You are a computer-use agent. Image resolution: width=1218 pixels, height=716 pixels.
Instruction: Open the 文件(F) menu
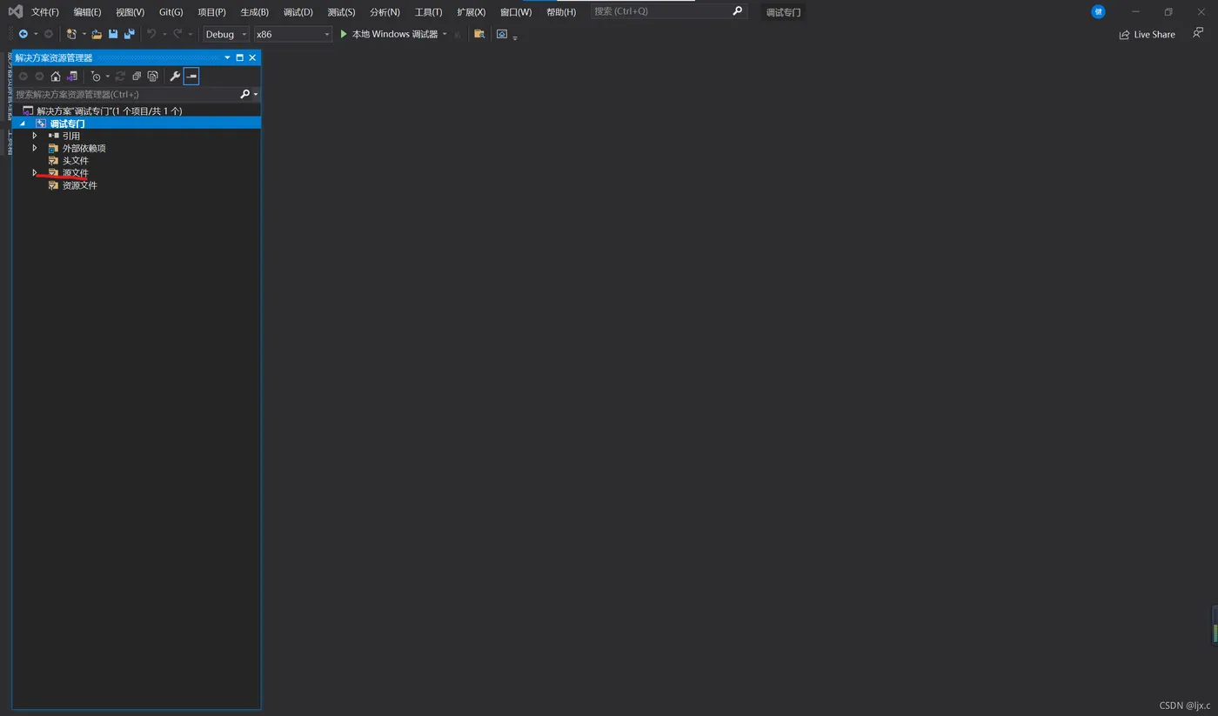pyautogui.click(x=45, y=12)
